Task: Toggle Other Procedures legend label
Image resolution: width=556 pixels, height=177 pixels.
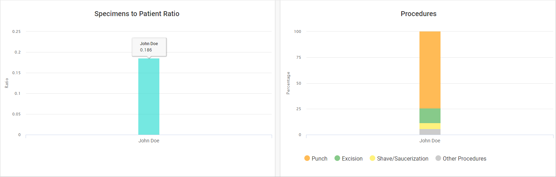Action: point(464,158)
